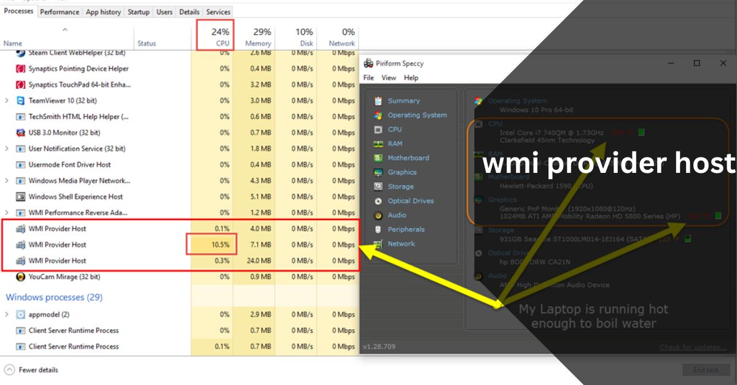The height and width of the screenshot is (385, 737).
Task: Select the Startup tab
Action: point(138,12)
